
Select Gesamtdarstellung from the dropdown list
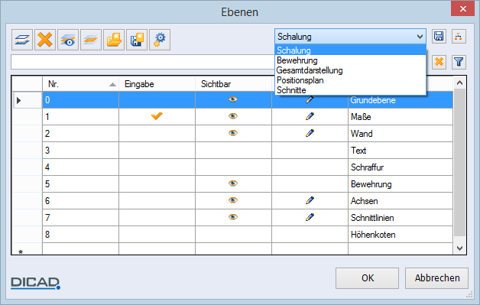click(x=310, y=70)
